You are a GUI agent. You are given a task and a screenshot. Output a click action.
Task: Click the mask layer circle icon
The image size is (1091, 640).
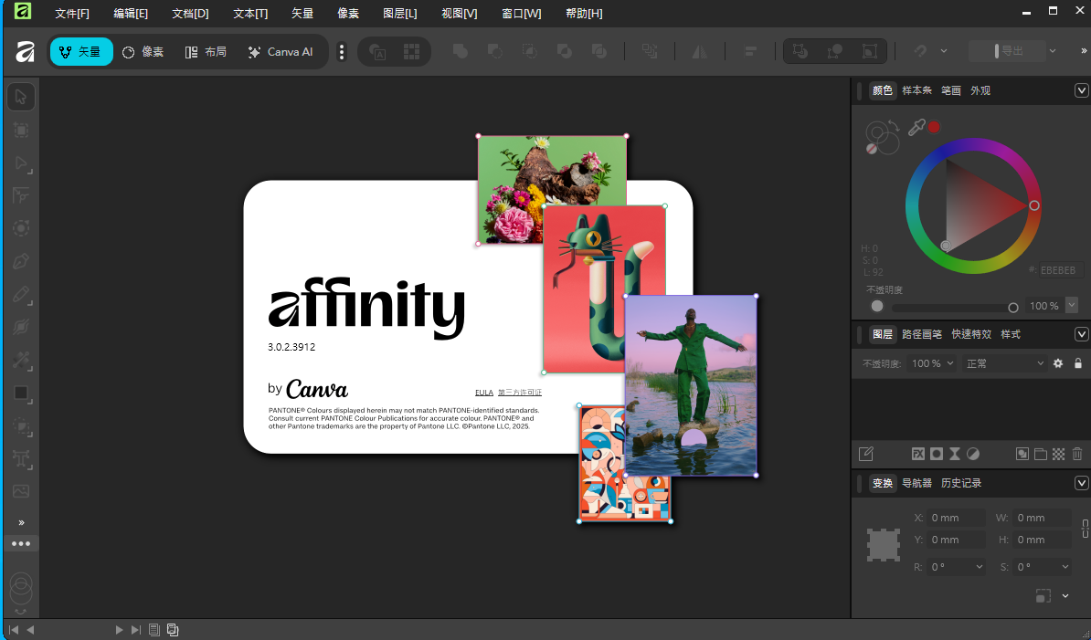(x=937, y=454)
